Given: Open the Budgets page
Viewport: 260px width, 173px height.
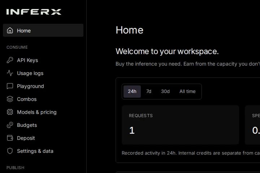Looking at the screenshot, I should pos(43,125).
